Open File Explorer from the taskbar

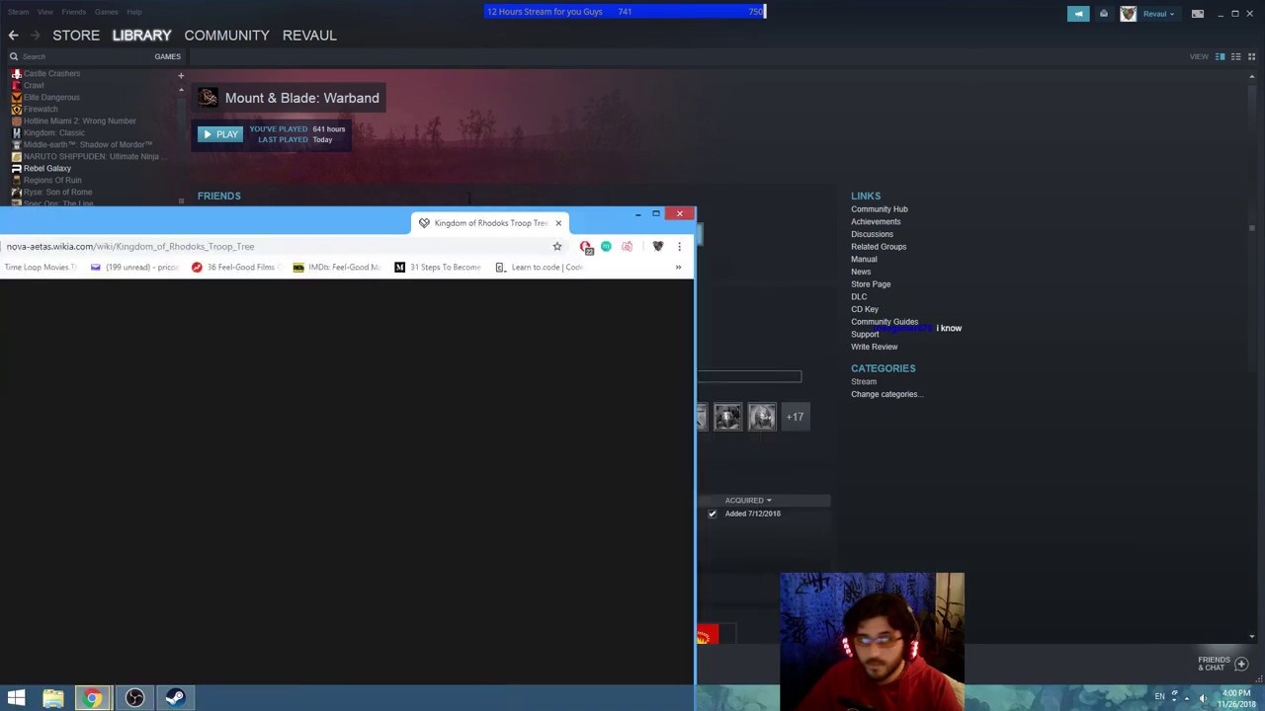click(53, 698)
